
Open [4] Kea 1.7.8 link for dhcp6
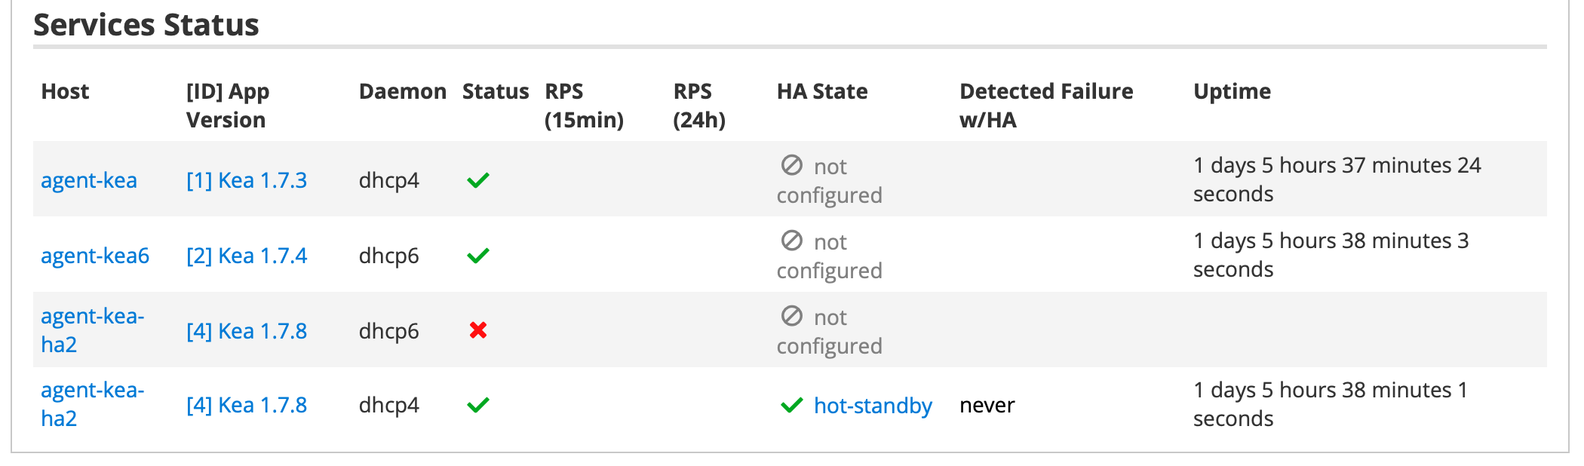[x=247, y=331]
